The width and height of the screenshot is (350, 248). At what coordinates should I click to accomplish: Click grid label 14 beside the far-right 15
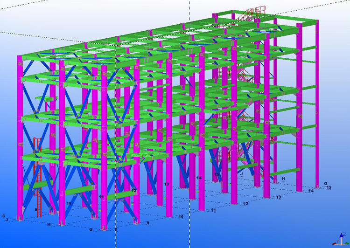click(x=311, y=191)
